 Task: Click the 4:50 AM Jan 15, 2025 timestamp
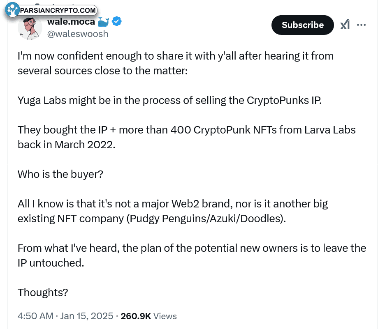click(65, 316)
